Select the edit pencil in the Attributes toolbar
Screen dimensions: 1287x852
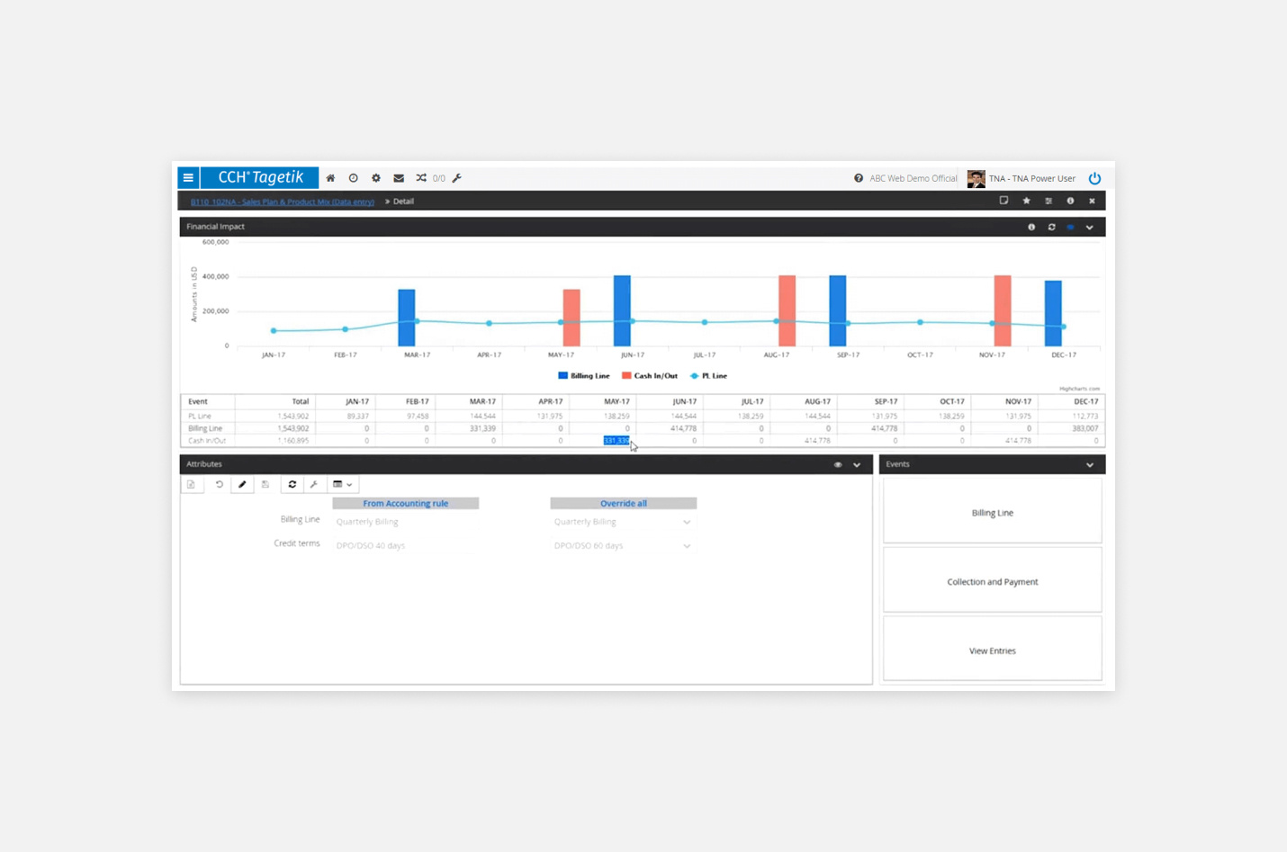click(x=241, y=484)
